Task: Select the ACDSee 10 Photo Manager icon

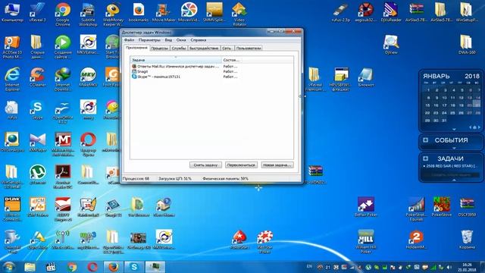Action: coord(12,47)
